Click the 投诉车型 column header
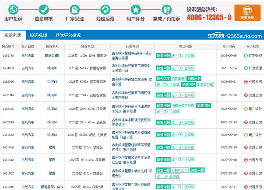Image resolution: width=264 pixels, height=190 pixels. pos(87,46)
